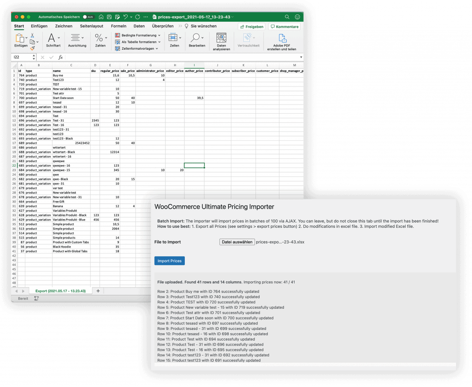
Task: Toggle Automatisches Speichern switch in Excel
Action: point(89,17)
